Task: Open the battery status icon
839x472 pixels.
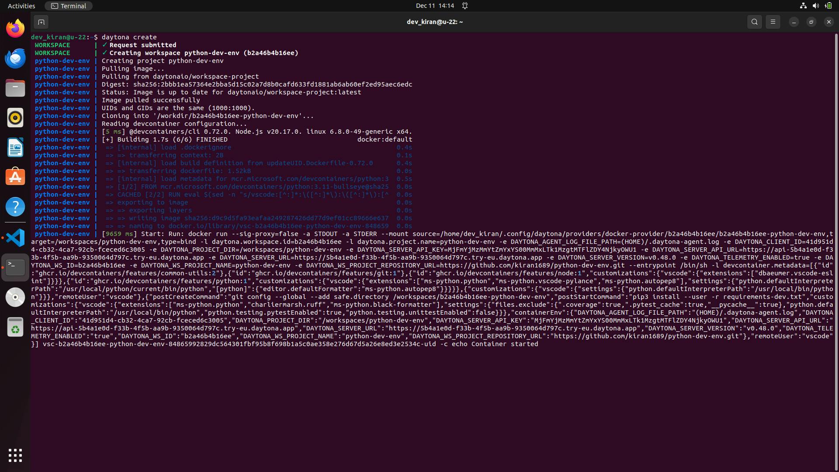Action: point(828,6)
